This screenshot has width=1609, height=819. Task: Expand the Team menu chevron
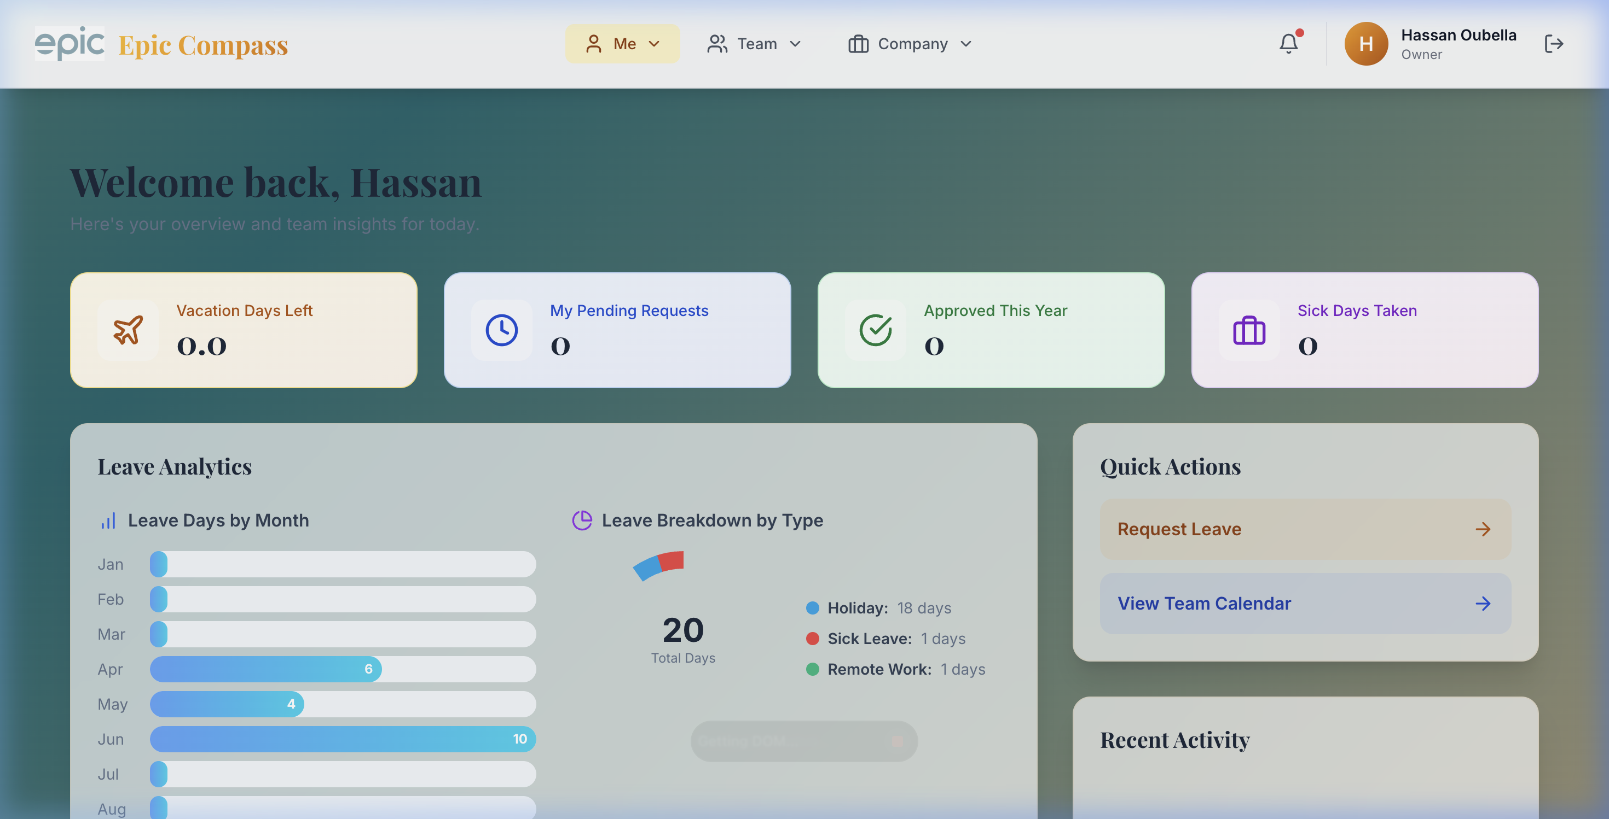795,44
